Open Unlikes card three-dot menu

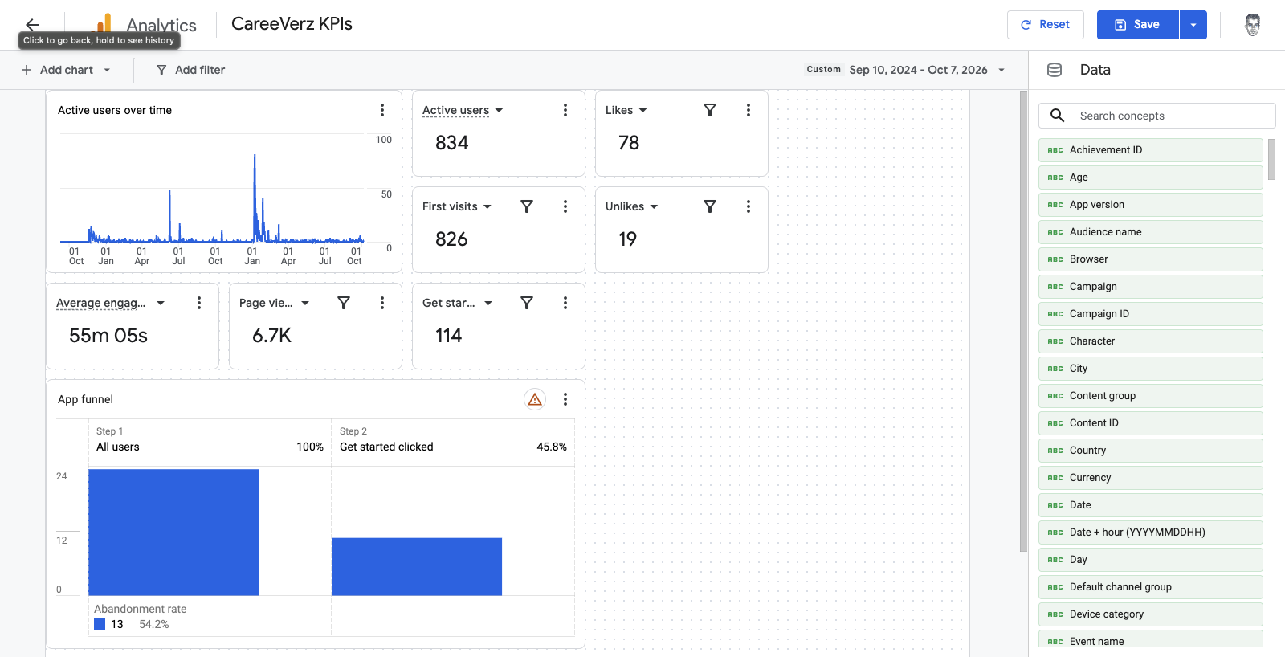pyautogui.click(x=749, y=206)
